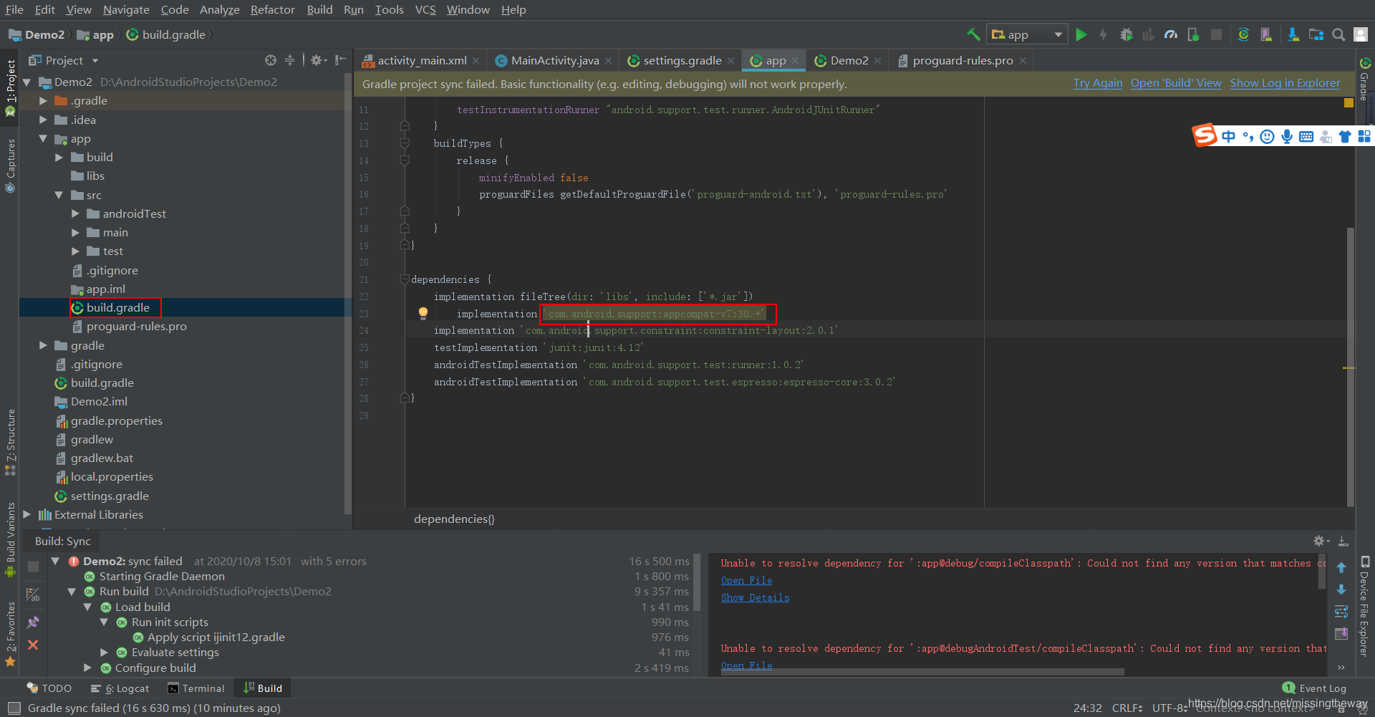
Task: Toggle soft-wrap in build output
Action: 1341,612
